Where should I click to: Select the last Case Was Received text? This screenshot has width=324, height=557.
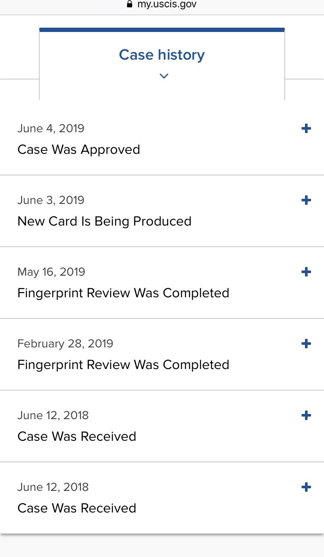tap(76, 508)
